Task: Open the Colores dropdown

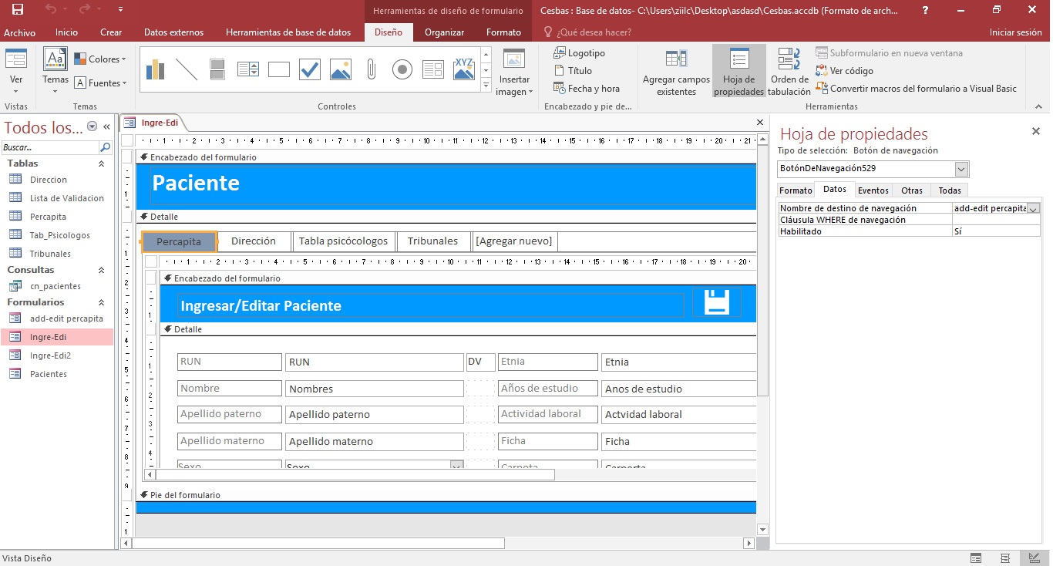Action: (x=99, y=59)
